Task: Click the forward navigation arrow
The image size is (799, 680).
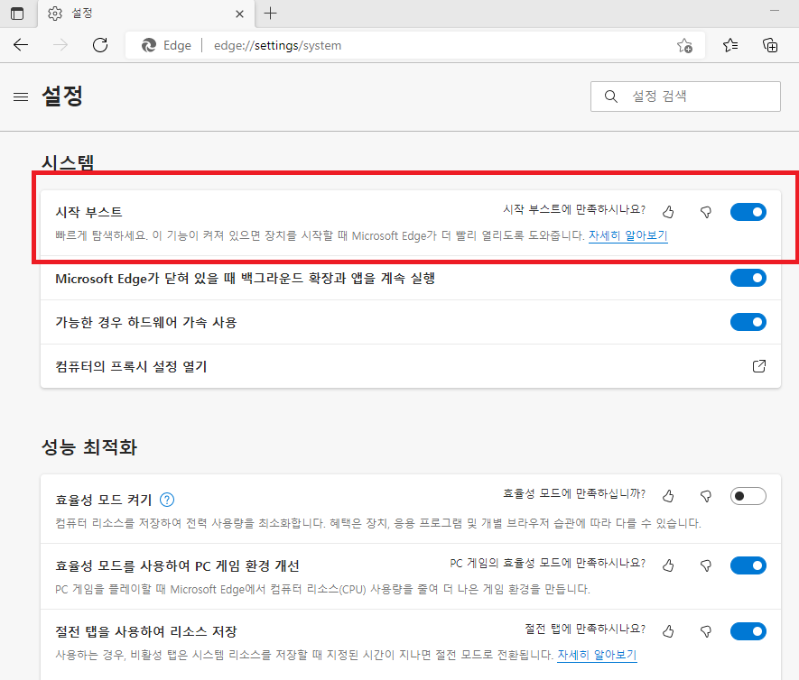Action: (x=60, y=45)
